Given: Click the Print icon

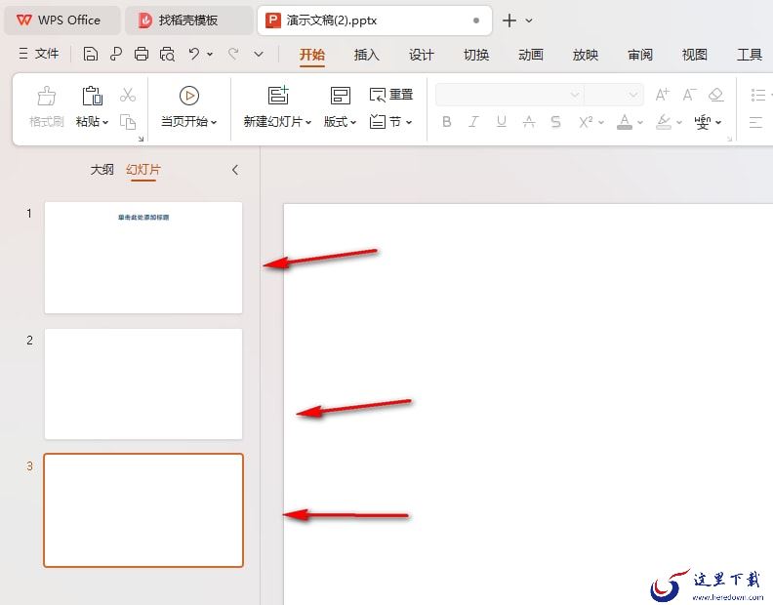Looking at the screenshot, I should [x=142, y=54].
